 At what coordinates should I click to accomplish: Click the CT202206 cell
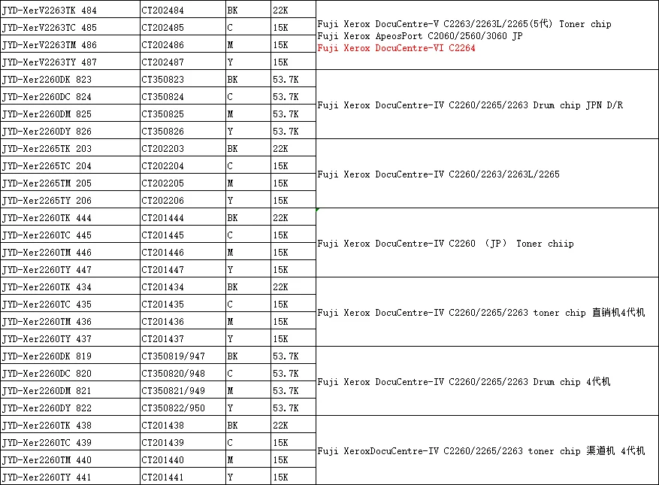[162, 201]
